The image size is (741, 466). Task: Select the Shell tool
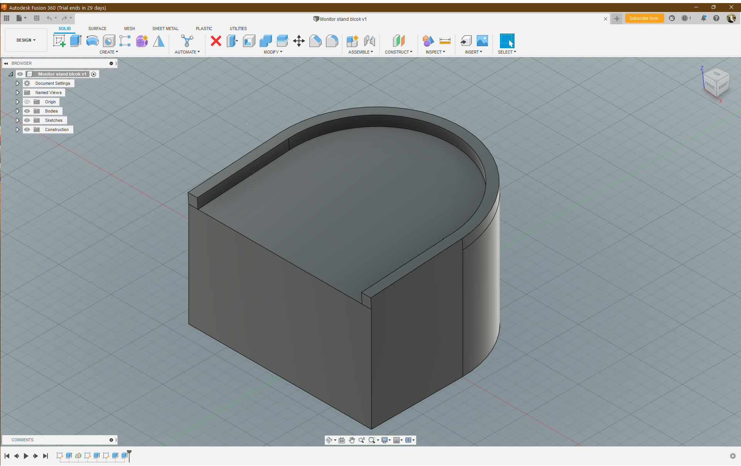click(x=249, y=41)
